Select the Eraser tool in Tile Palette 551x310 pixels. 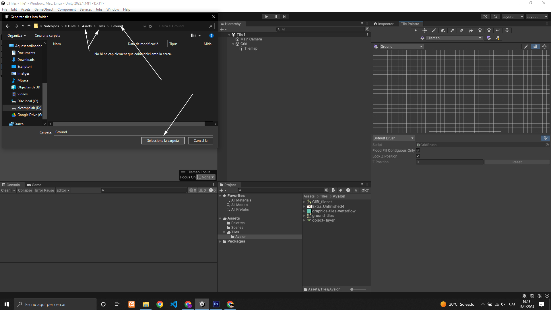(461, 30)
